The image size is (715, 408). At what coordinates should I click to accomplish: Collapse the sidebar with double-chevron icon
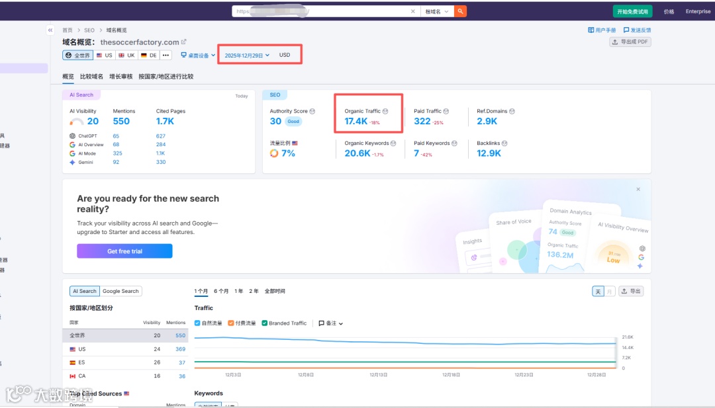[x=50, y=30]
